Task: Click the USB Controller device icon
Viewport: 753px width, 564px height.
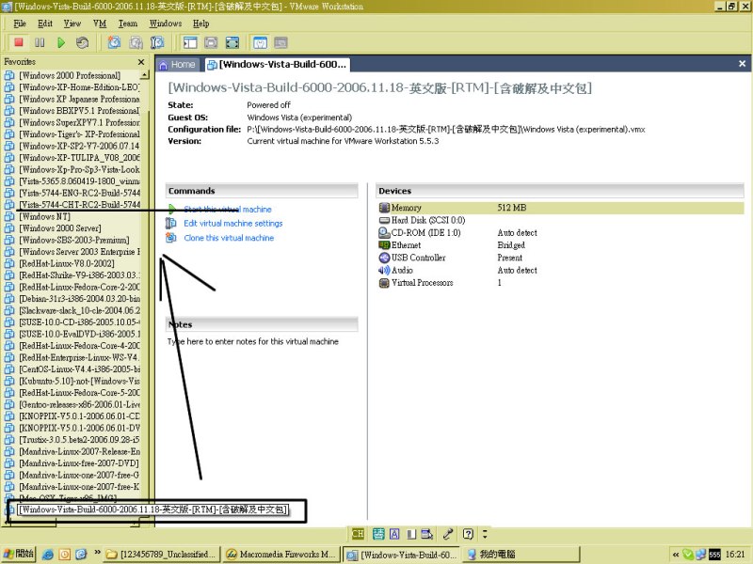Action: [x=384, y=258]
